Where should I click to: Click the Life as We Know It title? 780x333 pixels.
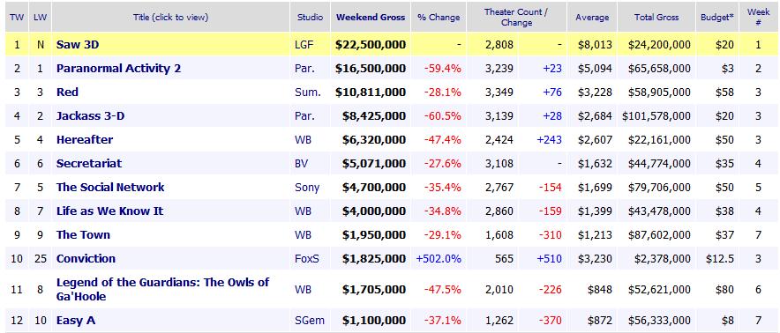(110, 211)
